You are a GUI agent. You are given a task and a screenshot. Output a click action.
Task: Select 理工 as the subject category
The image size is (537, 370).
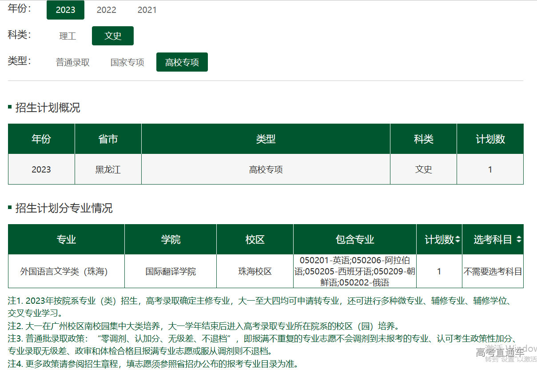click(68, 36)
